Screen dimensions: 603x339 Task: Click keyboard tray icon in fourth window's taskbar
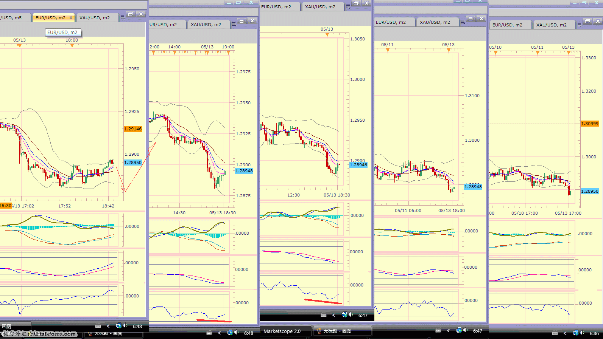pyautogui.click(x=438, y=330)
